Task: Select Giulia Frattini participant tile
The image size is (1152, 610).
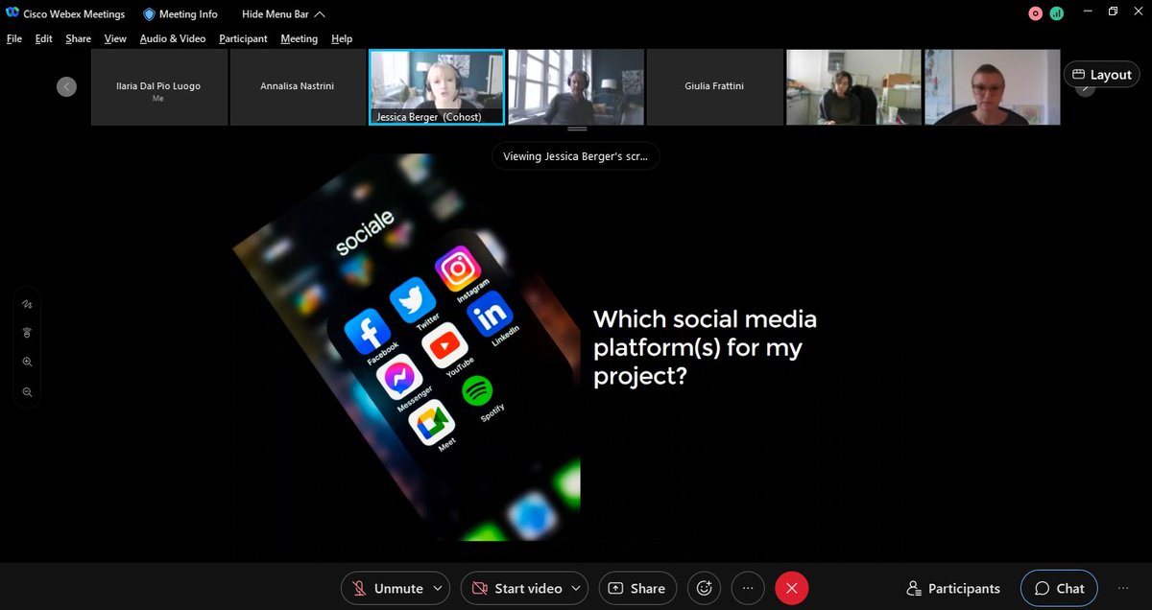Action: [x=715, y=87]
